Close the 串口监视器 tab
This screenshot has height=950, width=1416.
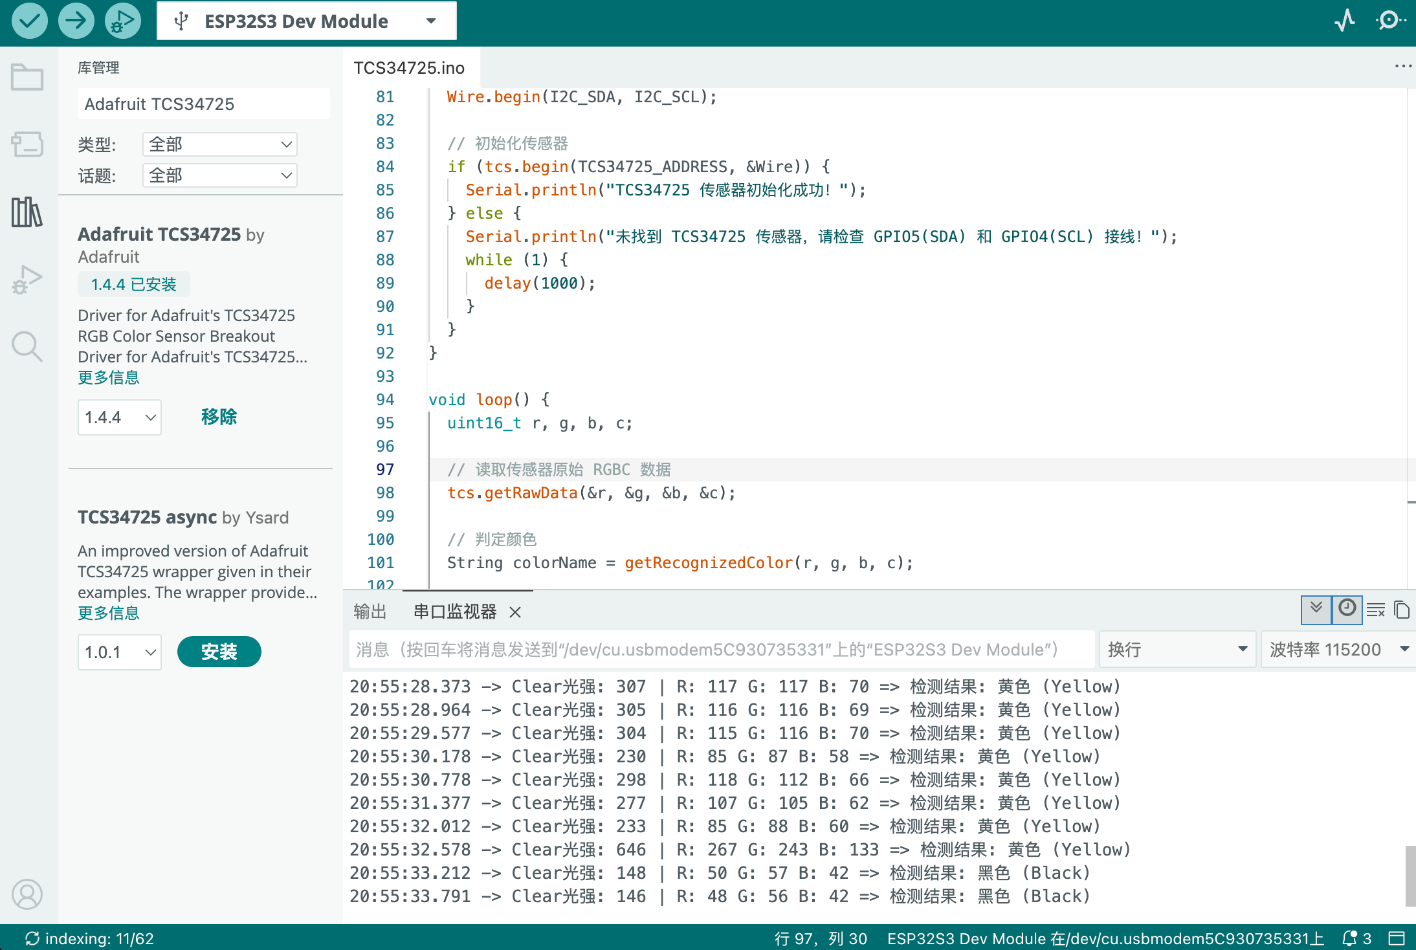tap(515, 612)
